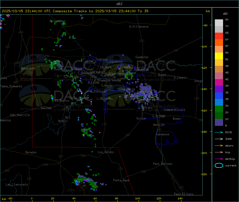
Task: Click the -200 km axis tick label
Action: coord(204,153)
